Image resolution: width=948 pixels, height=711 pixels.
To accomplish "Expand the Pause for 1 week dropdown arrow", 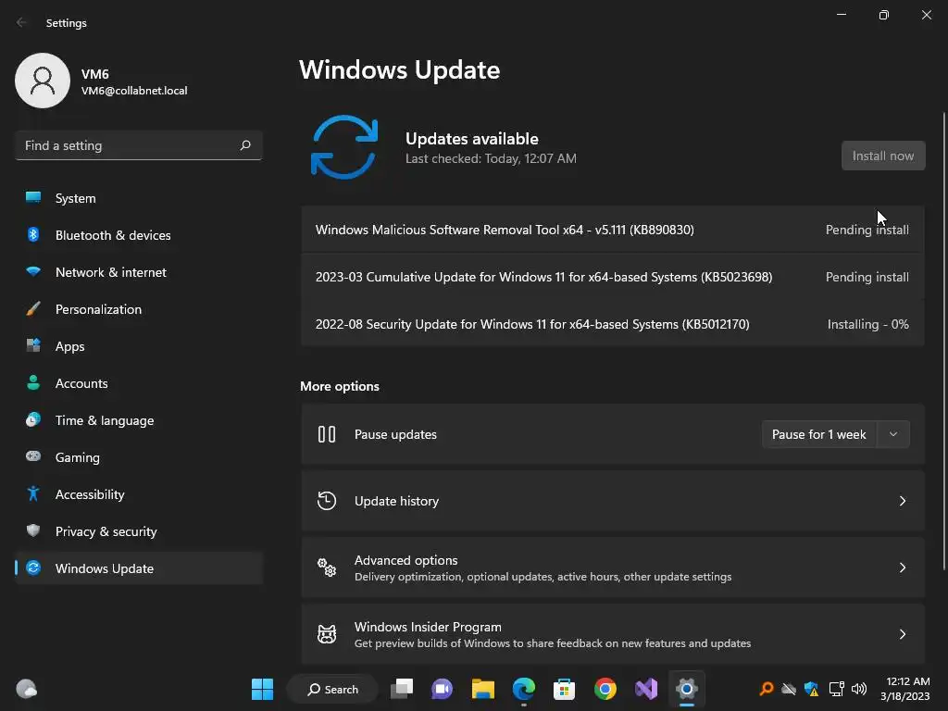I will (x=893, y=434).
